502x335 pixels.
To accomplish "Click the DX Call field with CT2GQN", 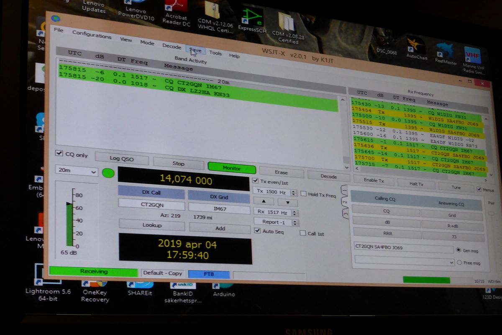I will (x=151, y=205).
